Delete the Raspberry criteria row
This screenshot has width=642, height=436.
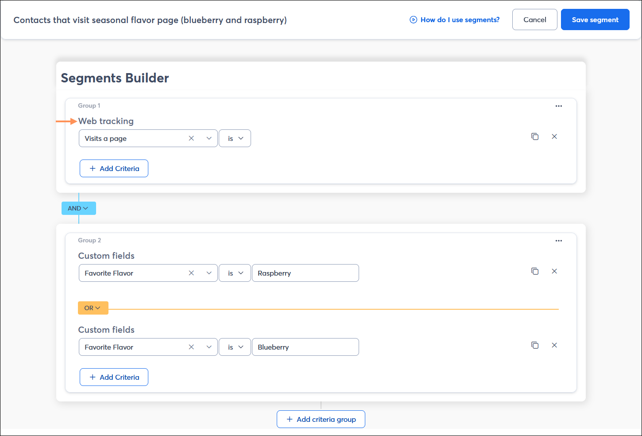tap(554, 271)
